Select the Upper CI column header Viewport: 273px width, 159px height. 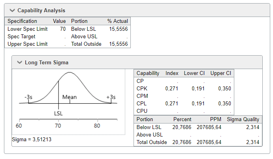[x=220, y=73]
